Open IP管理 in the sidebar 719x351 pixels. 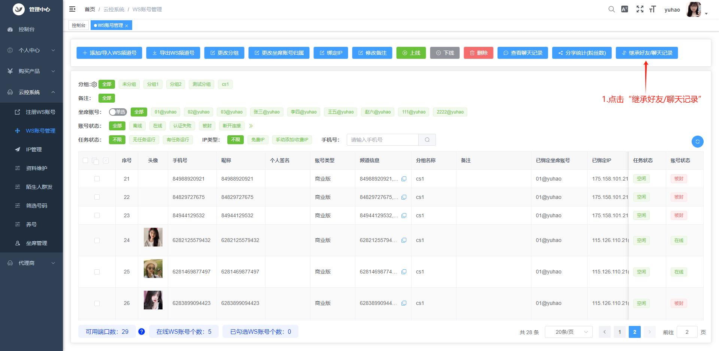(x=34, y=149)
